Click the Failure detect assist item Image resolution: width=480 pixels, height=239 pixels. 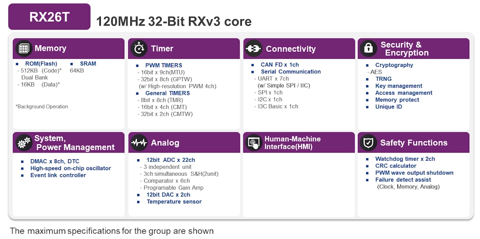point(403,180)
